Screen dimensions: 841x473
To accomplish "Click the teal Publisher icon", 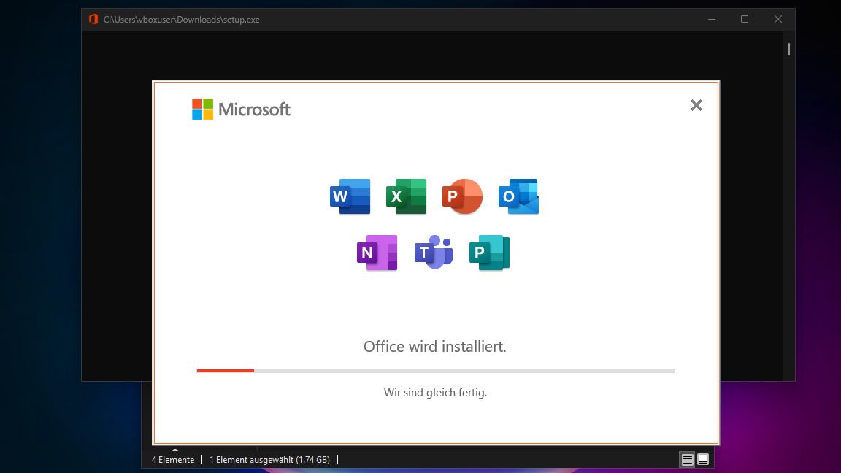I will (489, 253).
